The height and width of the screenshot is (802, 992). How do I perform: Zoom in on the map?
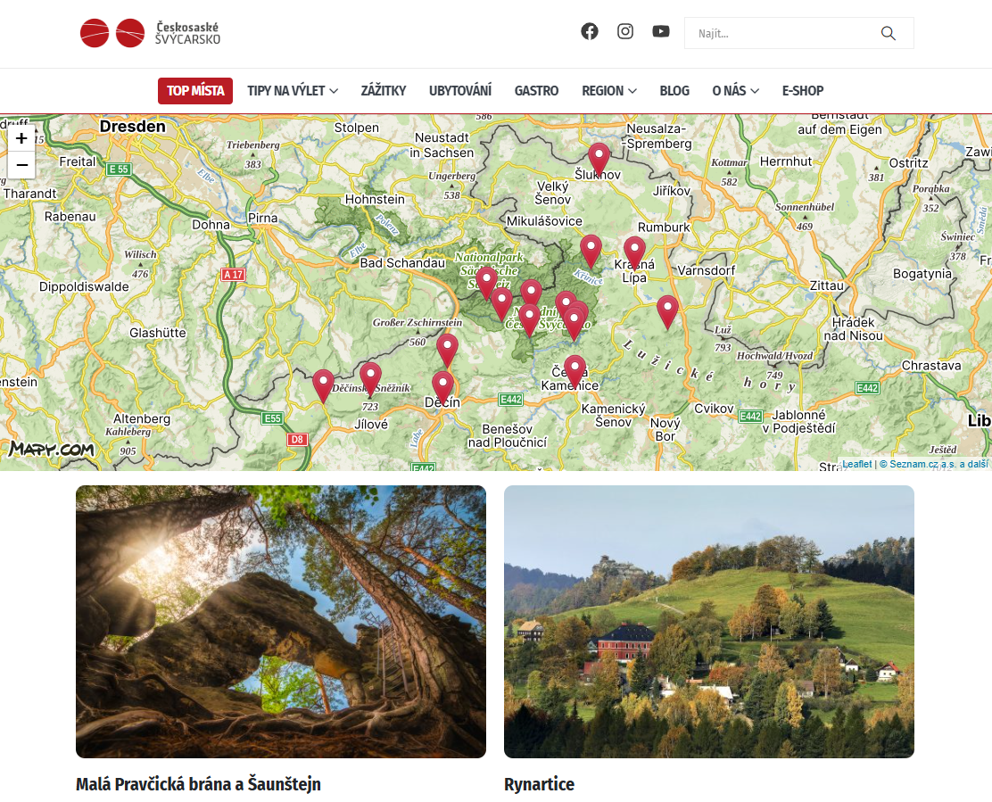[x=21, y=138]
